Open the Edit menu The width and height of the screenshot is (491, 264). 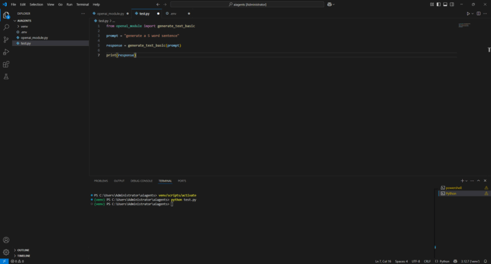point(23,4)
